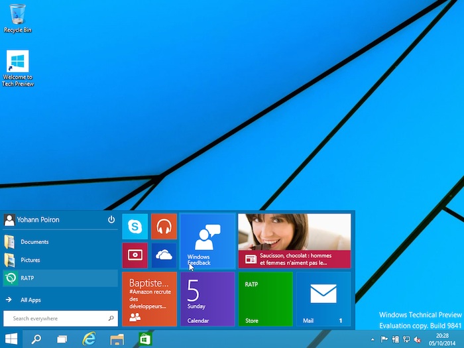Open Internet Explorer from the taskbar
Screen dimensions: 464x348
tap(89, 339)
